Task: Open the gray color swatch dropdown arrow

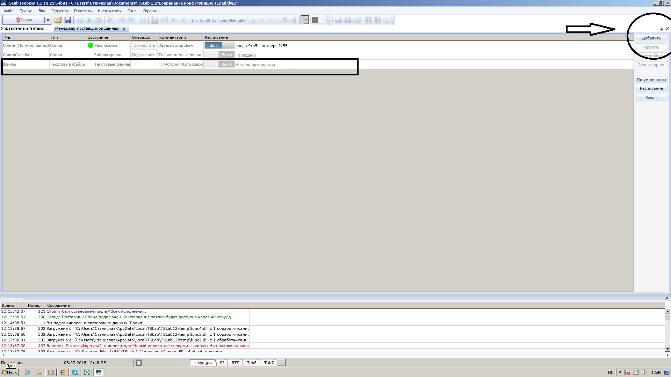Action: pos(323,20)
